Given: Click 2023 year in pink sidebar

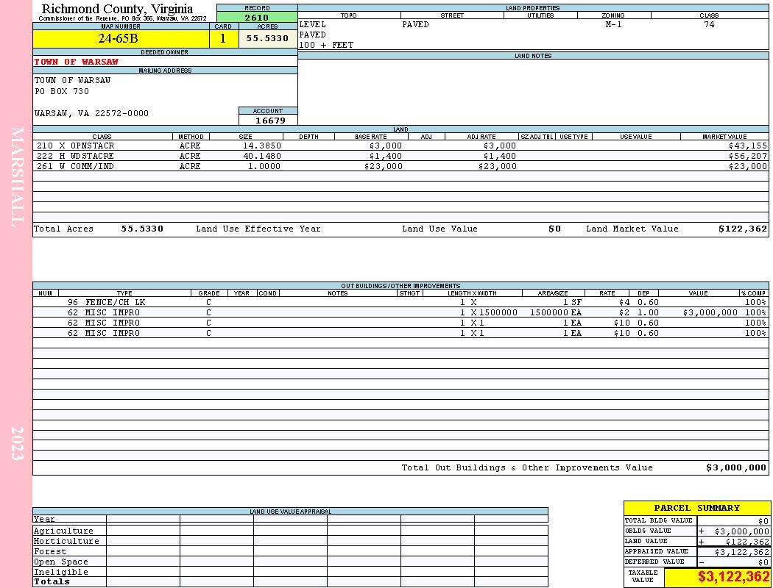Looking at the screenshot, I should coord(17,443).
